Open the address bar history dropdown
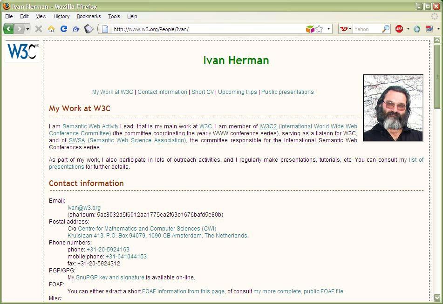Image resolution: width=443 pixels, height=304 pixels. (328, 29)
